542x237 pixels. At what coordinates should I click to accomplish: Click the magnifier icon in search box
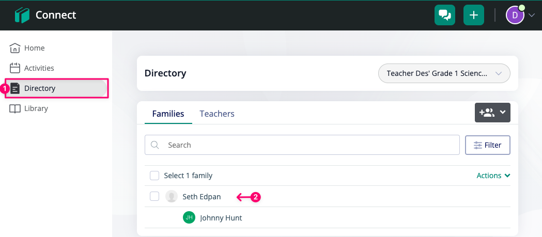coord(155,145)
